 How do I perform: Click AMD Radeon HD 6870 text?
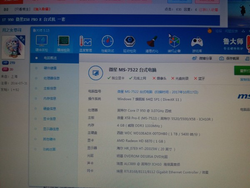[x=141, y=141]
